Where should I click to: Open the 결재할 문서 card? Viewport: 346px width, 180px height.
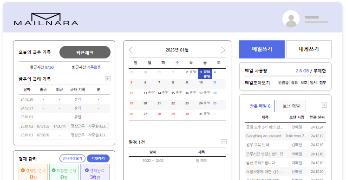click(33, 172)
